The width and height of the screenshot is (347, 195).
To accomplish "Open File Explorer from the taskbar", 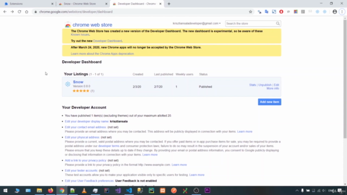I will point(39,190).
